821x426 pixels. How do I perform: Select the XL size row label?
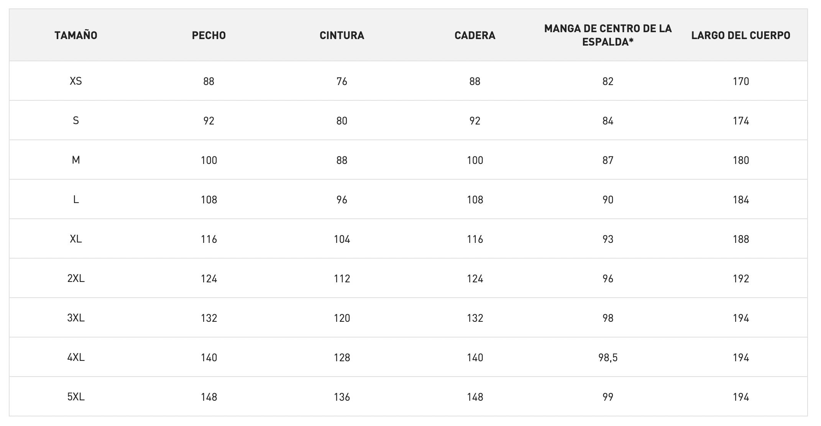tap(76, 239)
